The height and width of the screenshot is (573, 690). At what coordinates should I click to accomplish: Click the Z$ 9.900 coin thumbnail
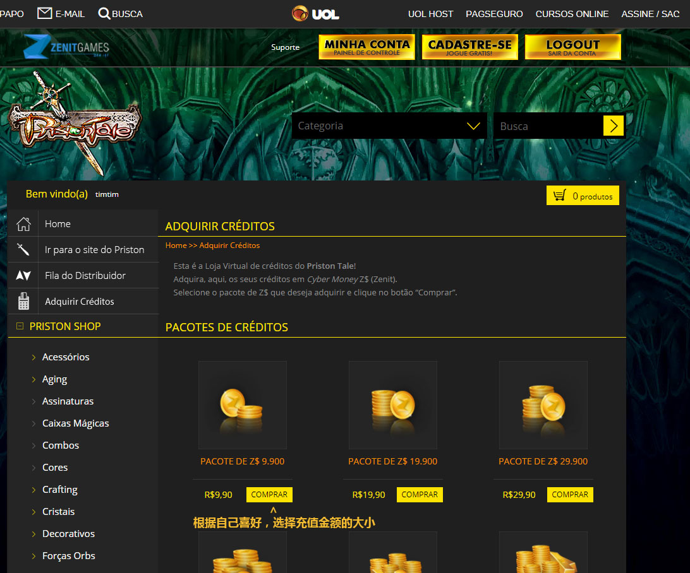point(243,405)
